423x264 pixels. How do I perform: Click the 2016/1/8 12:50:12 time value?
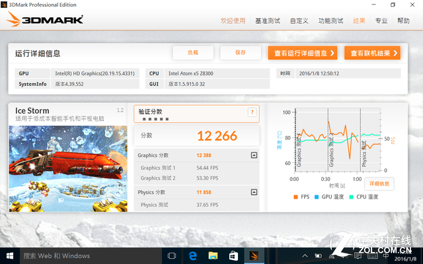pyautogui.click(x=319, y=73)
